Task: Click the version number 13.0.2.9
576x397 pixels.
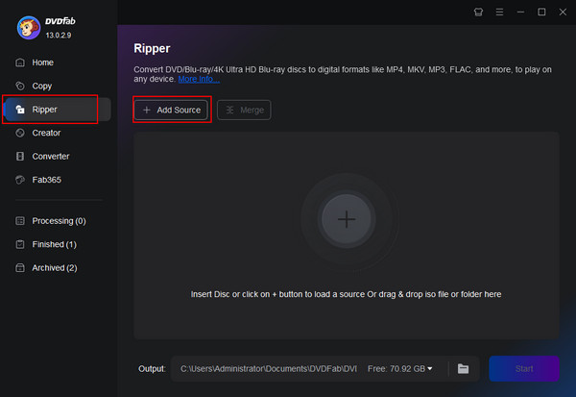Action: pos(59,36)
